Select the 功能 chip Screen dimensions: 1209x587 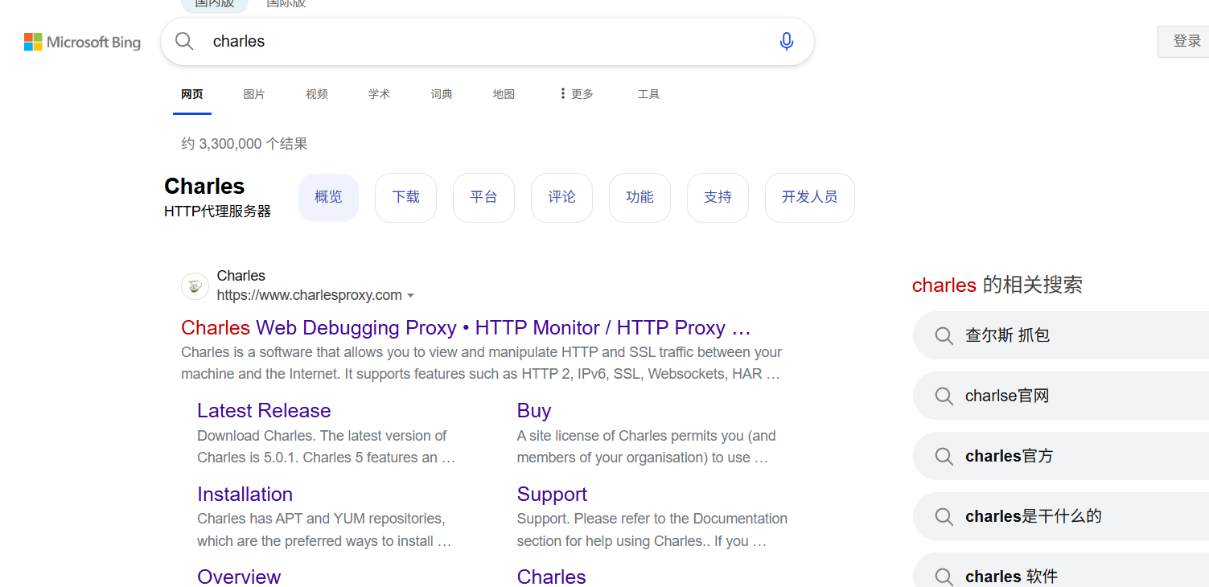pos(639,198)
